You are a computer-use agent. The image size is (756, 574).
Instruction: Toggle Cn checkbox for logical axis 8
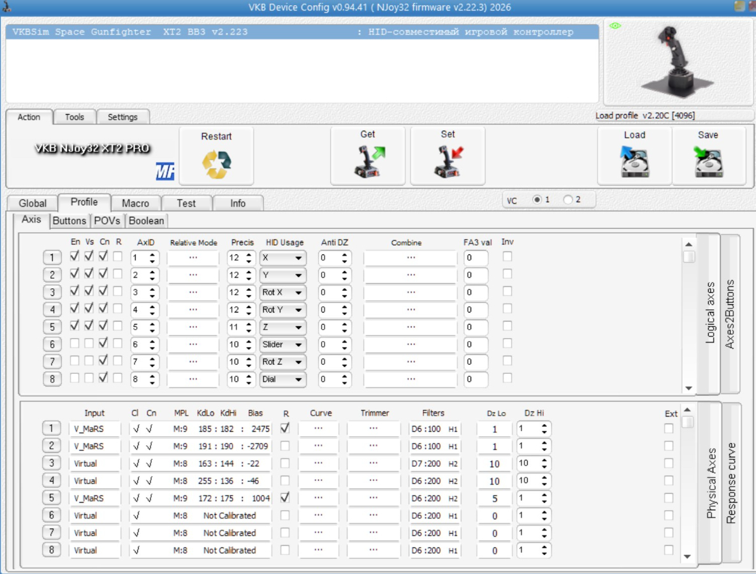point(103,378)
